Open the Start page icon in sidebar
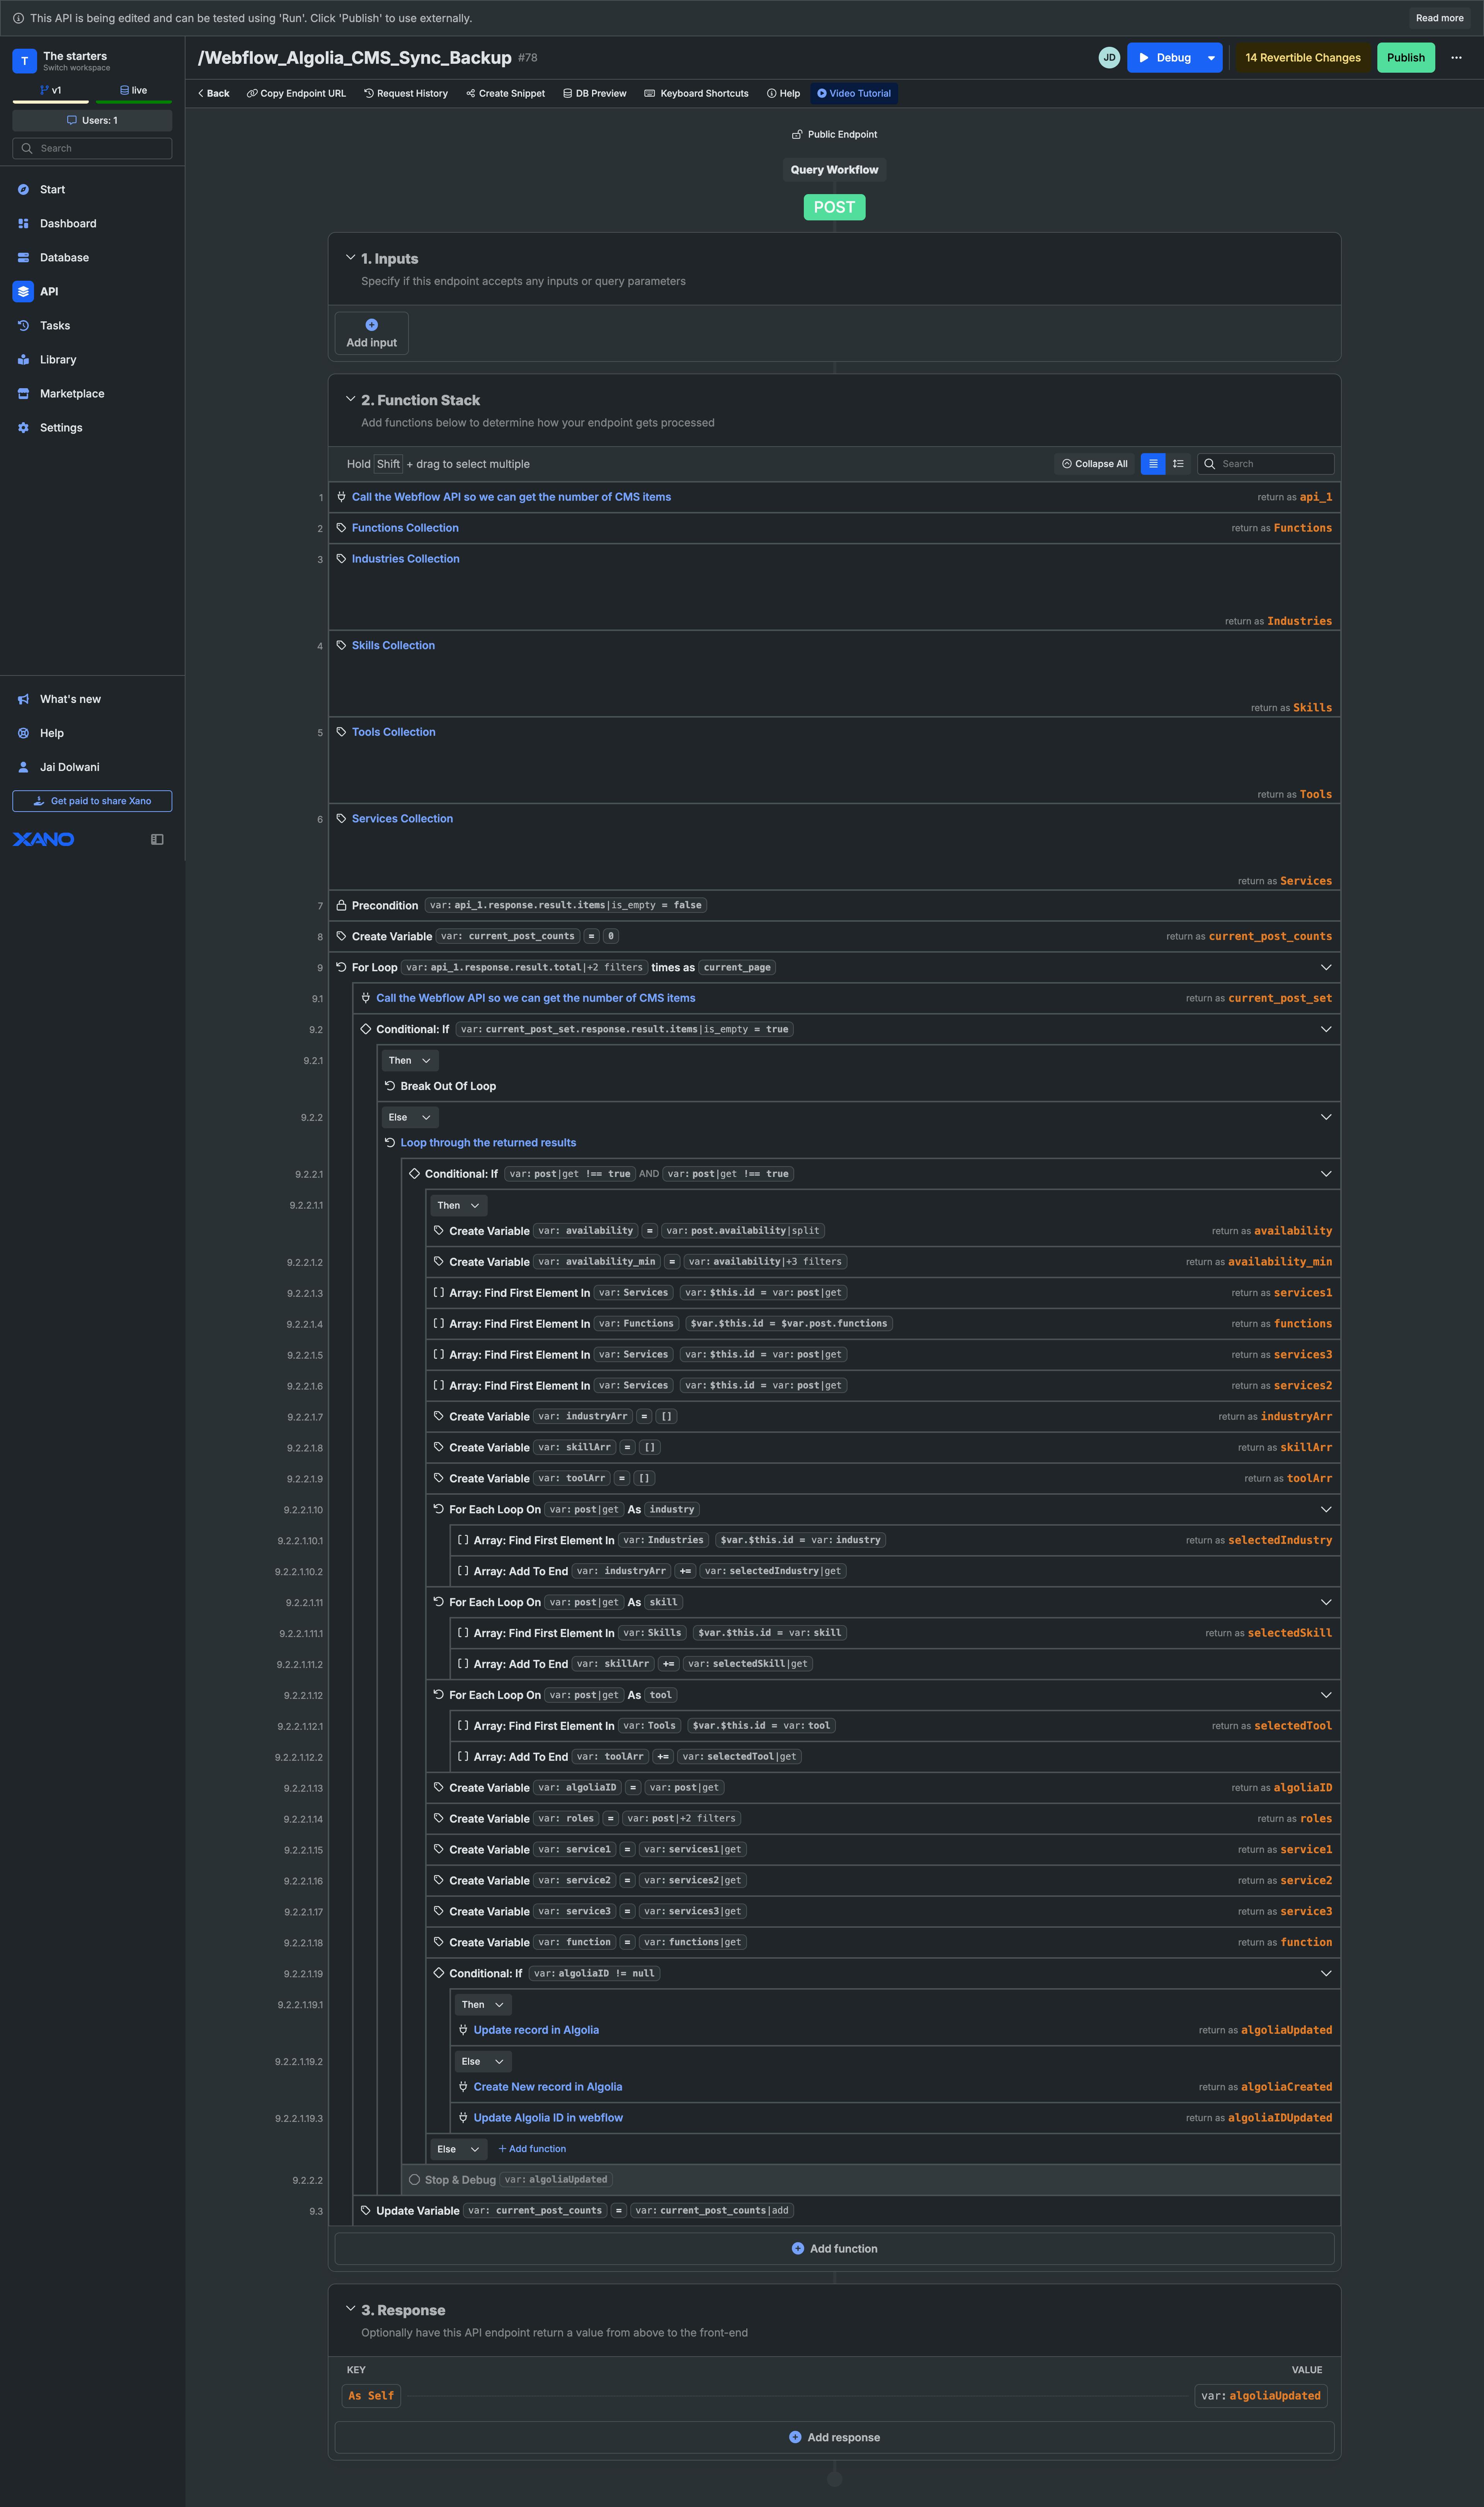 point(23,189)
